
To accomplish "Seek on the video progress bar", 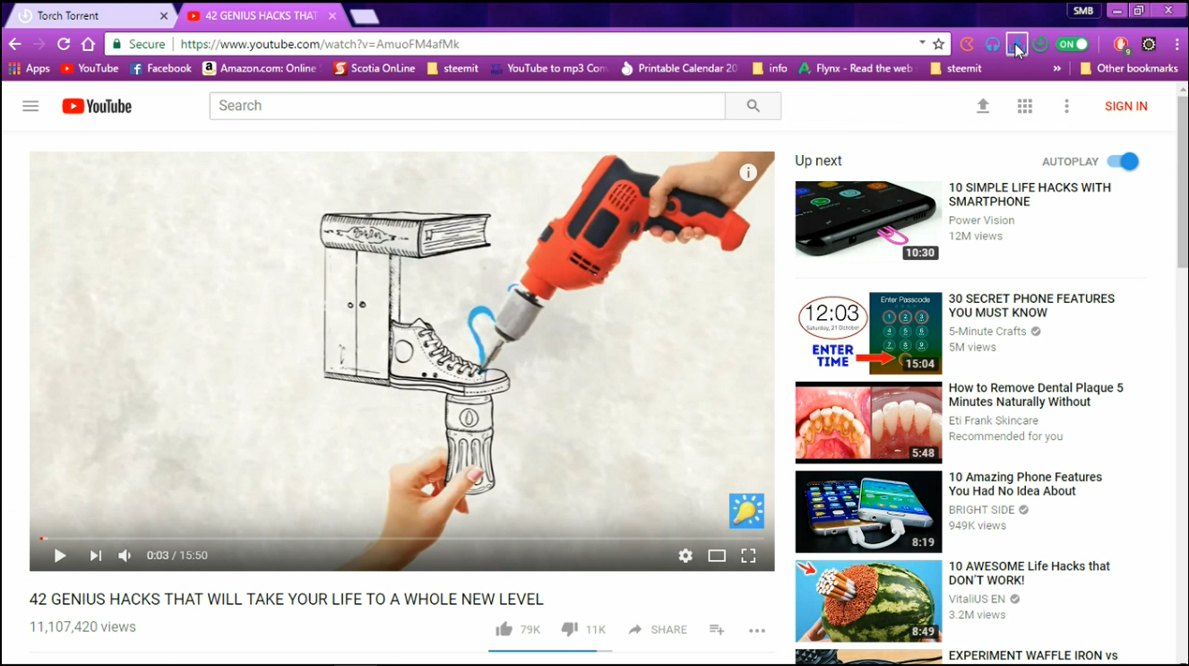I will 401,538.
